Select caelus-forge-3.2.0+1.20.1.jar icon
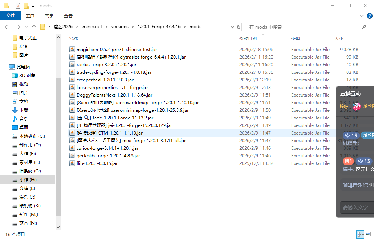The height and width of the screenshot is (239, 374). click(x=72, y=65)
